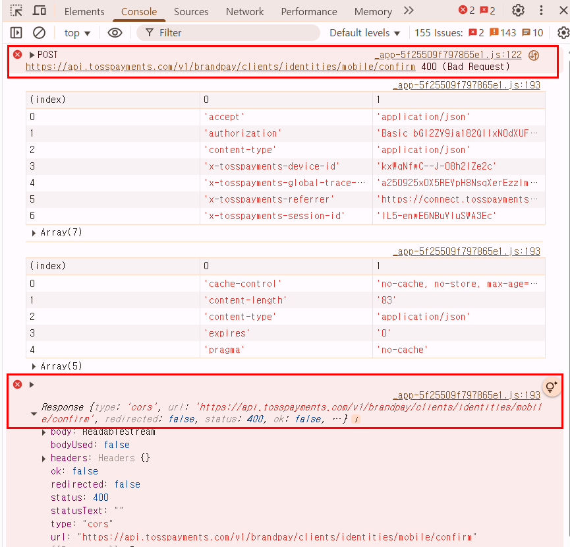
Task: Activate the inspect element picker icon
Action: 16,11
